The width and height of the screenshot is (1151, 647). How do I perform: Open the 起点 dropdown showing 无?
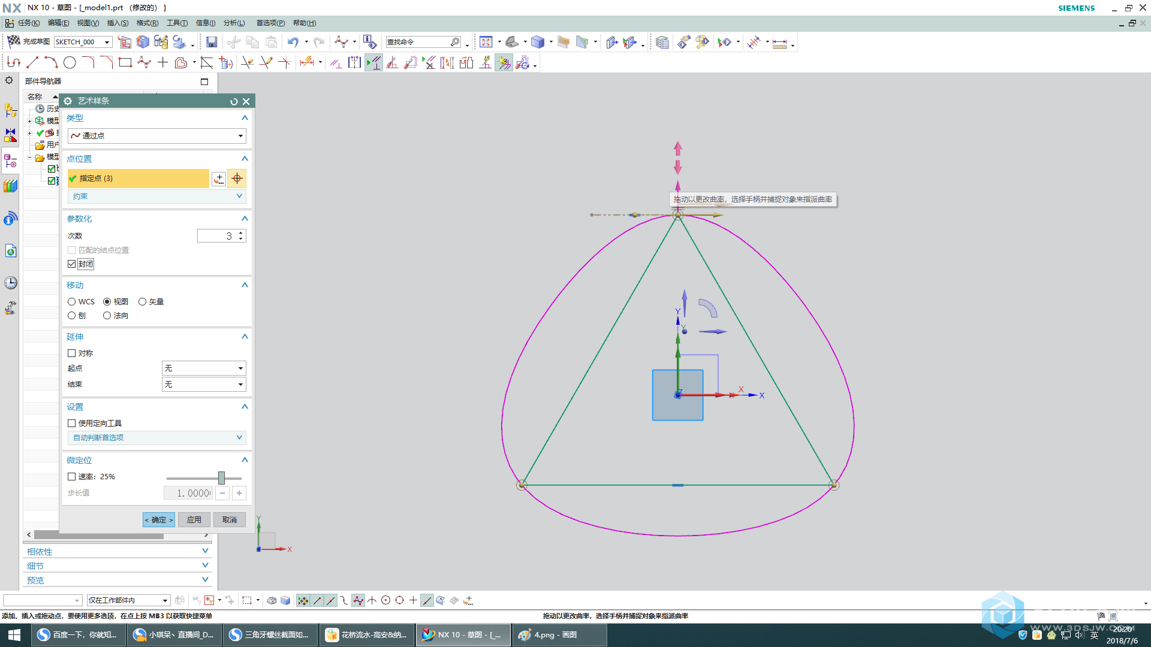tap(204, 368)
